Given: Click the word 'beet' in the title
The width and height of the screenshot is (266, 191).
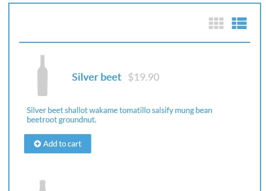Looking at the screenshot, I should [111, 77].
